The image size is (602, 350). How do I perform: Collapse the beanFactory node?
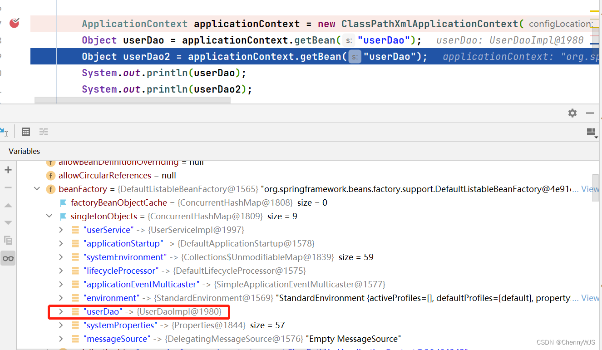click(x=37, y=189)
